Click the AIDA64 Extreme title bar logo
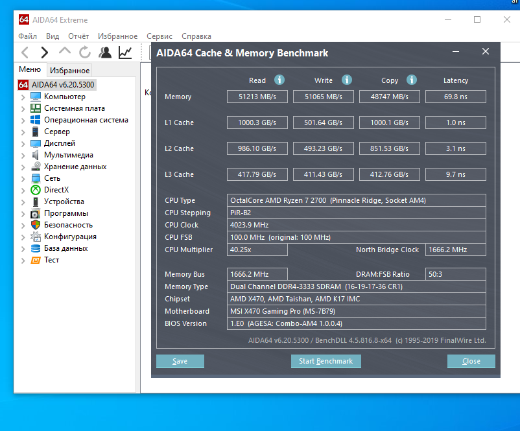Screen dimensions: 520x431 tap(24, 19)
